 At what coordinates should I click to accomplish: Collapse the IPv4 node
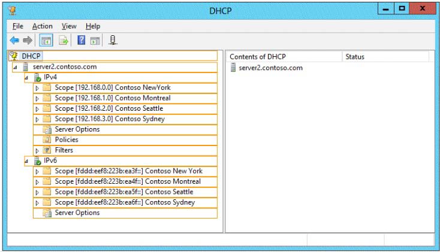pyautogui.click(x=26, y=78)
